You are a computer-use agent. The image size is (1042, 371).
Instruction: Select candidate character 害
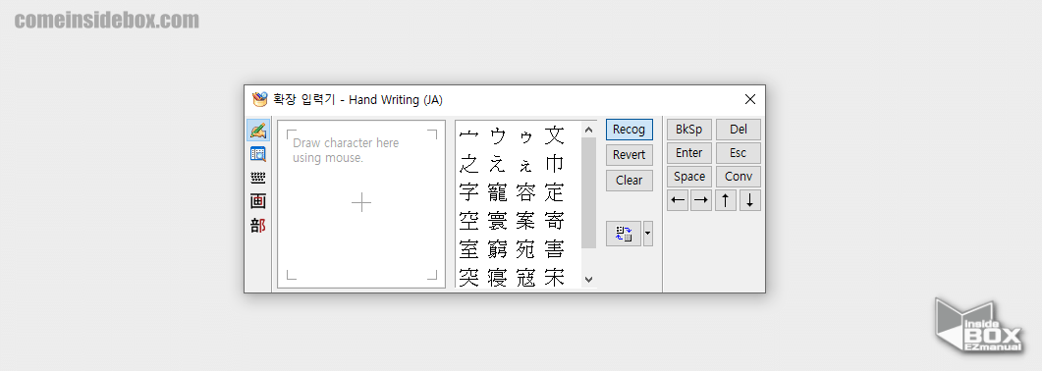point(554,249)
